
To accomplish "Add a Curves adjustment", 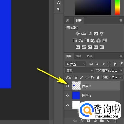I will pyautogui.click(x=90, y=34).
